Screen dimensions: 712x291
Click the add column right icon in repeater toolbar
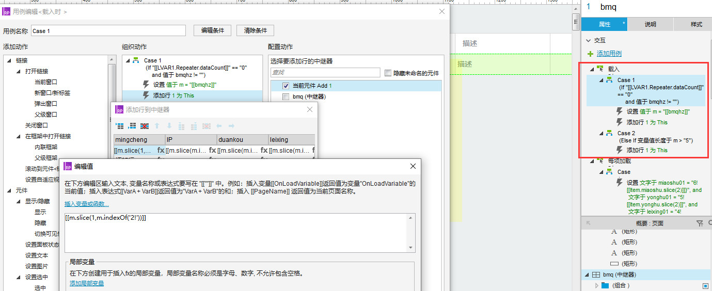(x=194, y=126)
